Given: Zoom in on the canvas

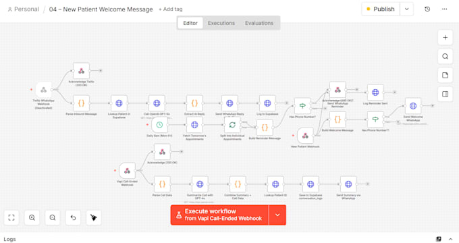Looking at the screenshot, I should pos(32,217).
